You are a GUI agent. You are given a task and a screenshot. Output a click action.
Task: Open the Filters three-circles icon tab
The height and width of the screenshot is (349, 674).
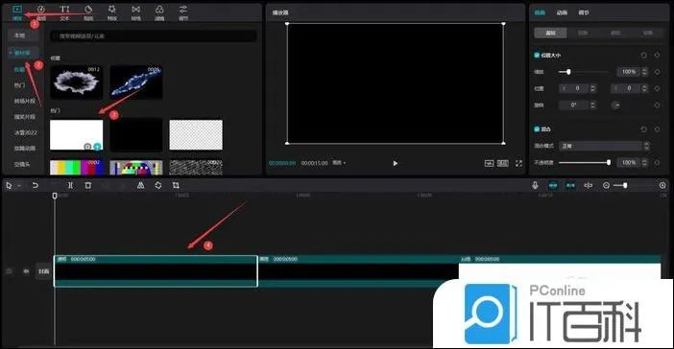point(159,12)
